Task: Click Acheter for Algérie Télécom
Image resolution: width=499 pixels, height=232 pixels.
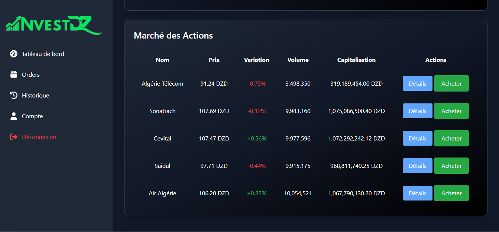Action: pos(451,83)
